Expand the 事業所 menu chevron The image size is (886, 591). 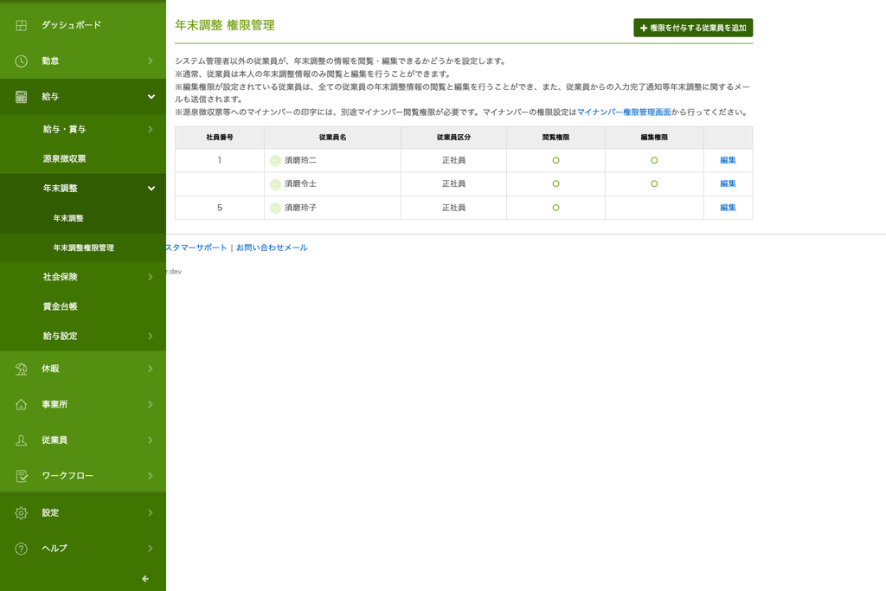[x=151, y=404]
